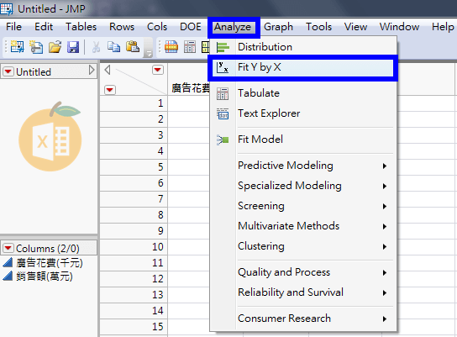Select row number 8

[134, 215]
